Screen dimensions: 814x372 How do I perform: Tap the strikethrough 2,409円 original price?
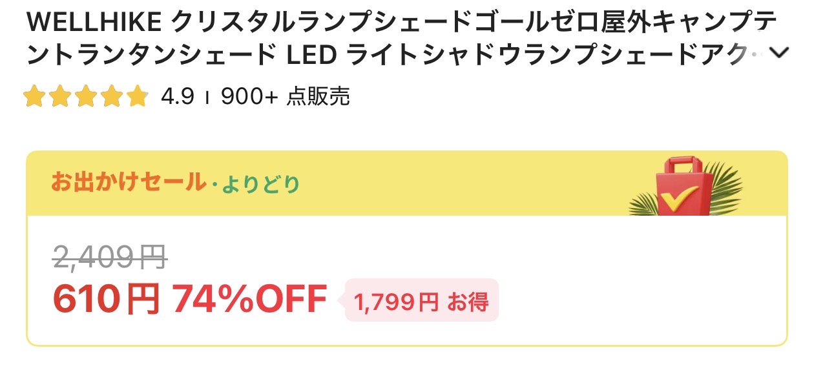pos(110,258)
